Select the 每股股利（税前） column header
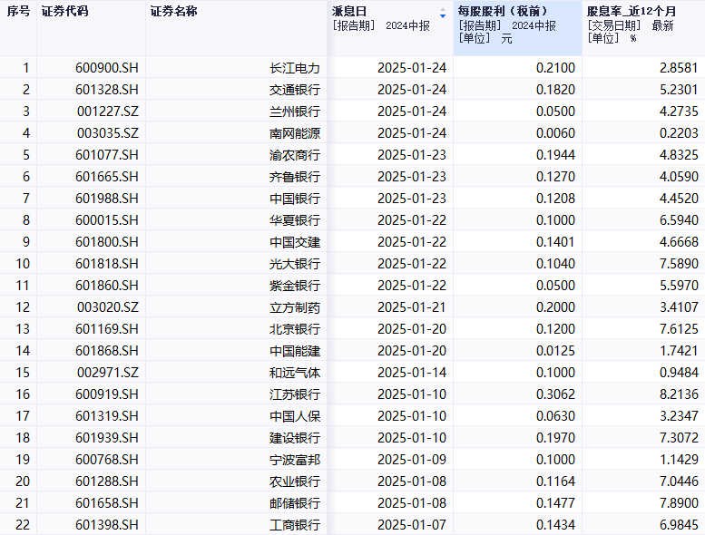The image size is (705, 535). pos(517,28)
